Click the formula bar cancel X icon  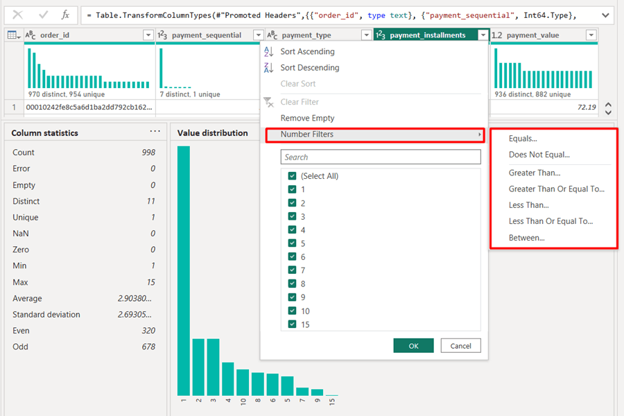pyautogui.click(x=17, y=15)
